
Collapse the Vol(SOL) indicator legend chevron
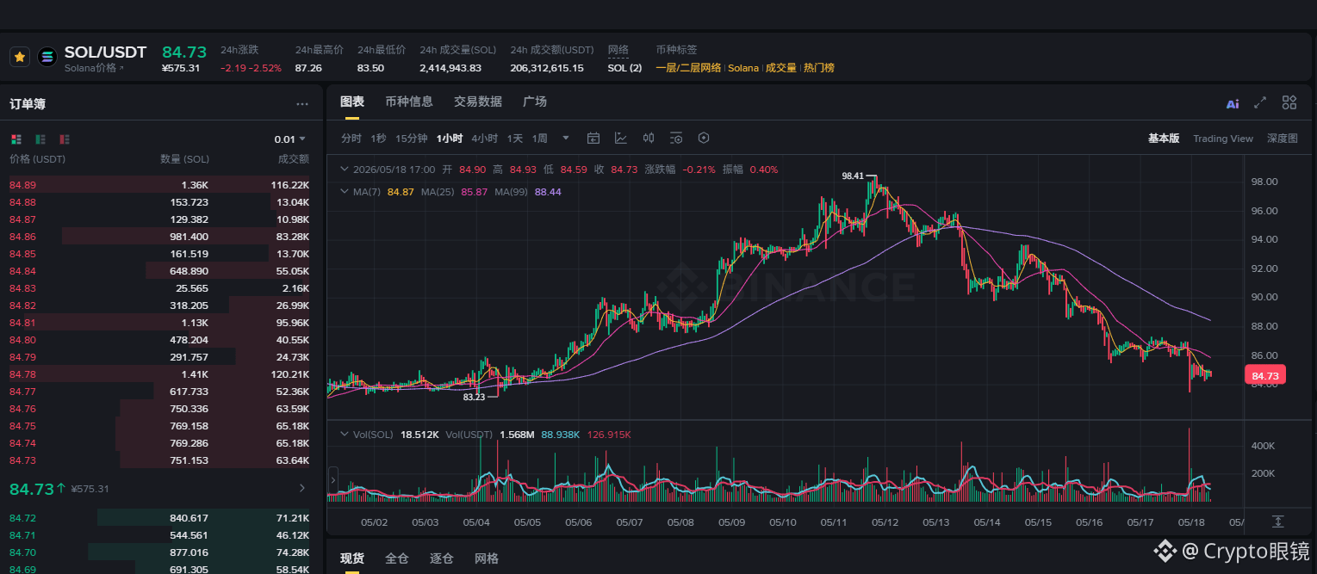pos(345,435)
